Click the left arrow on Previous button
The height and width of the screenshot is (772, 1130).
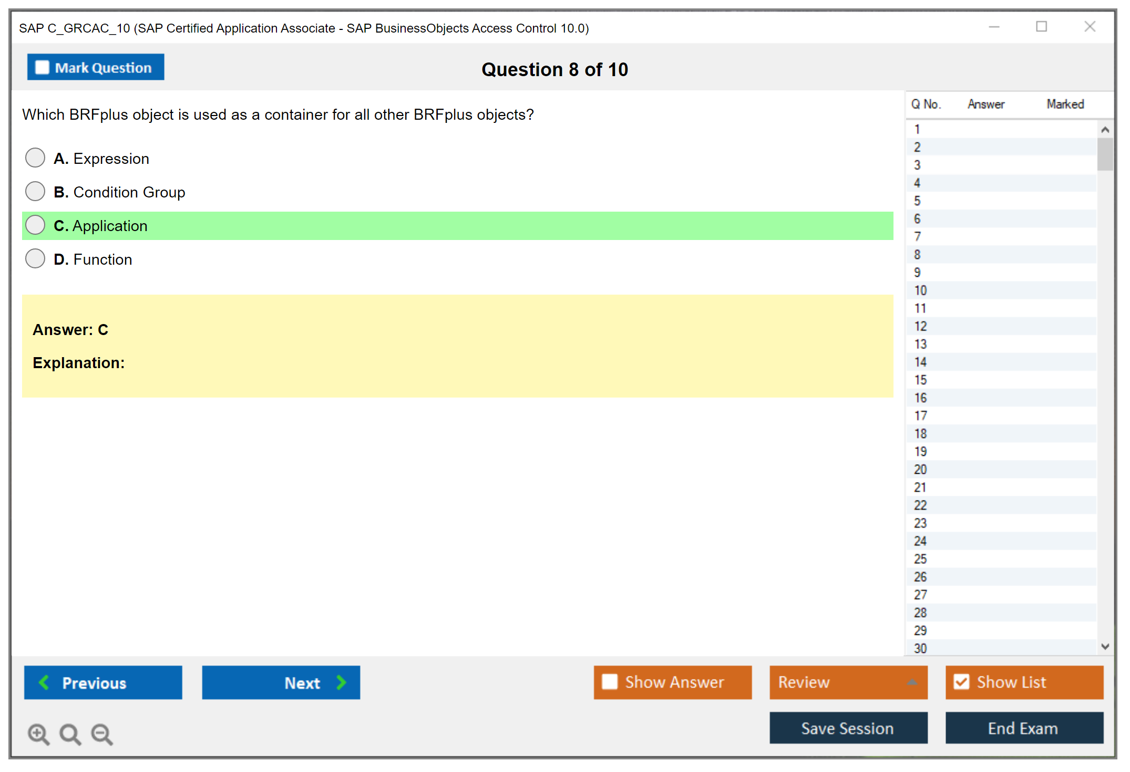tap(44, 682)
